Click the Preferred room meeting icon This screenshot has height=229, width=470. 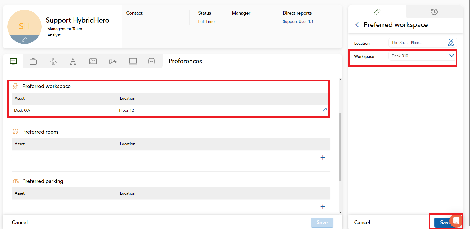click(x=15, y=132)
